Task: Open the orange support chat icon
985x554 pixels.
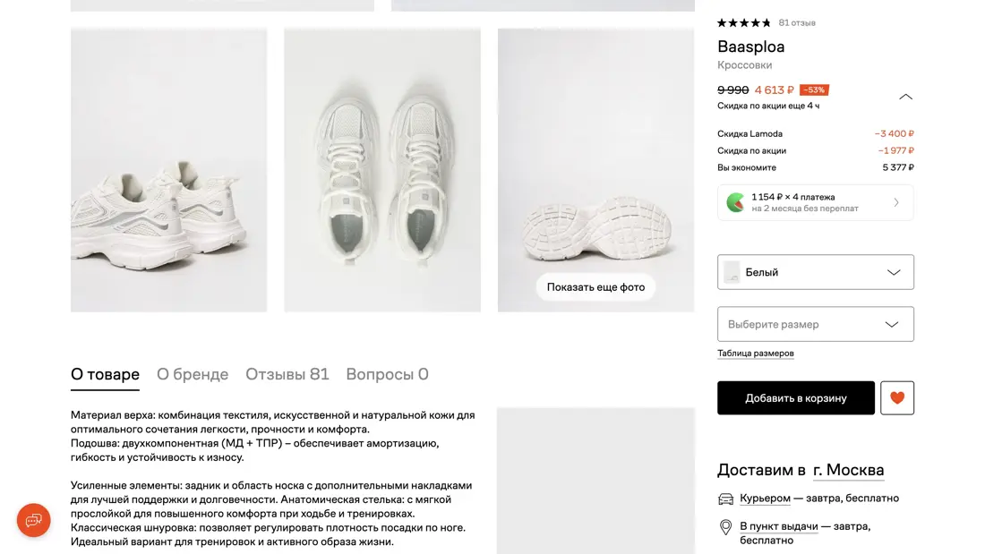Action: [33, 520]
